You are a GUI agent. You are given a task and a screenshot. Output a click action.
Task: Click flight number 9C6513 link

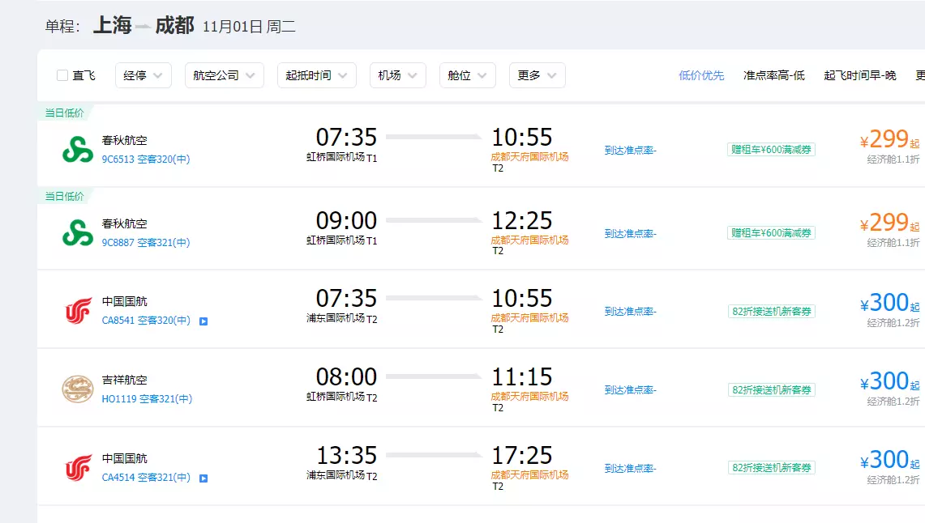pyautogui.click(x=118, y=159)
